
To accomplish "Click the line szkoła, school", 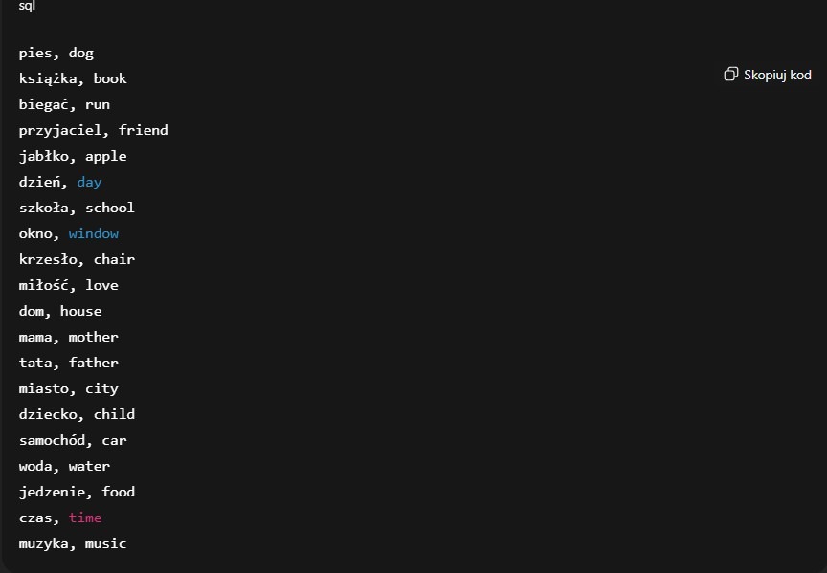I will pos(77,208).
